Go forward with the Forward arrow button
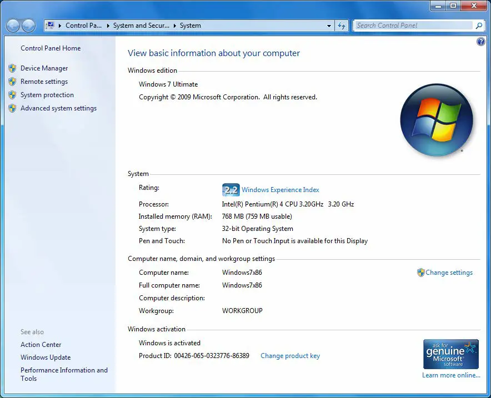 pyautogui.click(x=28, y=26)
